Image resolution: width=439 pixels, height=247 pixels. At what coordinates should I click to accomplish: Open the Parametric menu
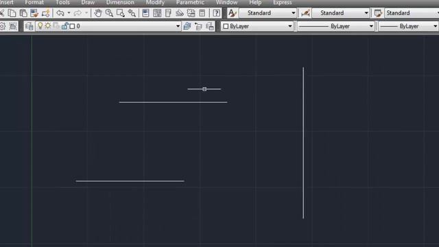point(190,3)
